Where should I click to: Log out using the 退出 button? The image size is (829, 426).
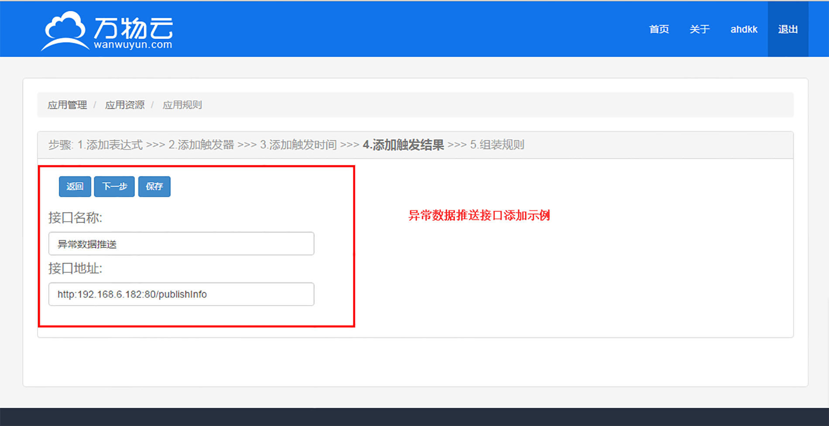coord(788,29)
